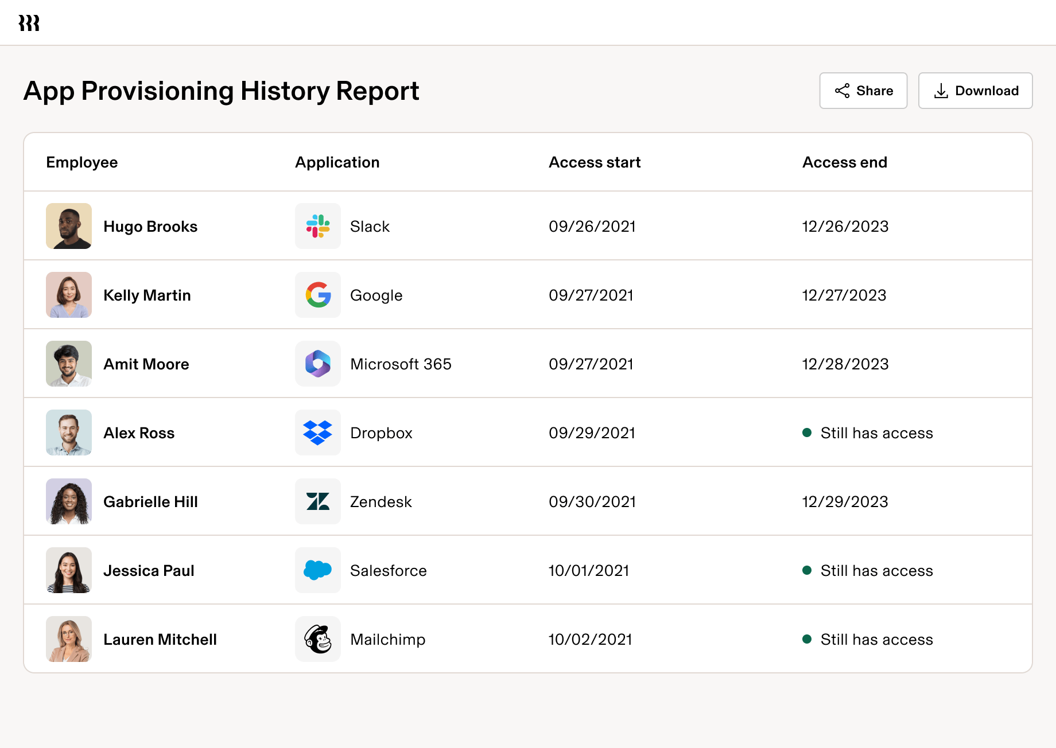Click the download arrow icon
Image resolution: width=1056 pixels, height=748 pixels.
coord(941,90)
